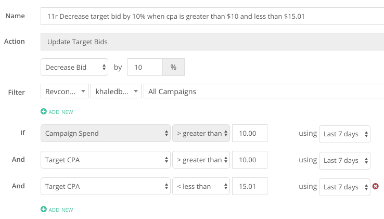Open the Revcon... filter dropdown
This screenshot has height=219, width=384.
[x=65, y=92]
